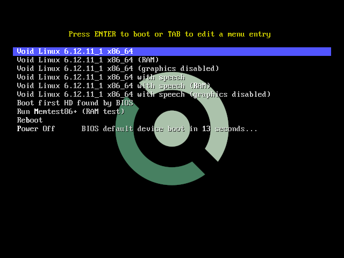Pick the Void Linux x86_64 with speech entry

click(101, 77)
